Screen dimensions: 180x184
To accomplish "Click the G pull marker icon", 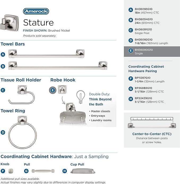I will point(26,171).
